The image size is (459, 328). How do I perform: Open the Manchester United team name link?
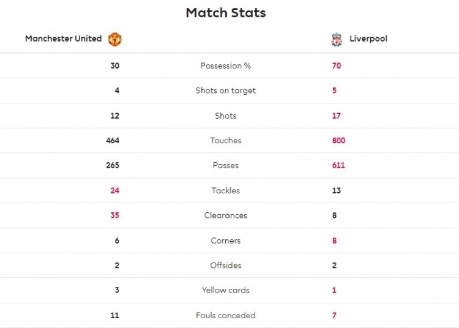64,39
